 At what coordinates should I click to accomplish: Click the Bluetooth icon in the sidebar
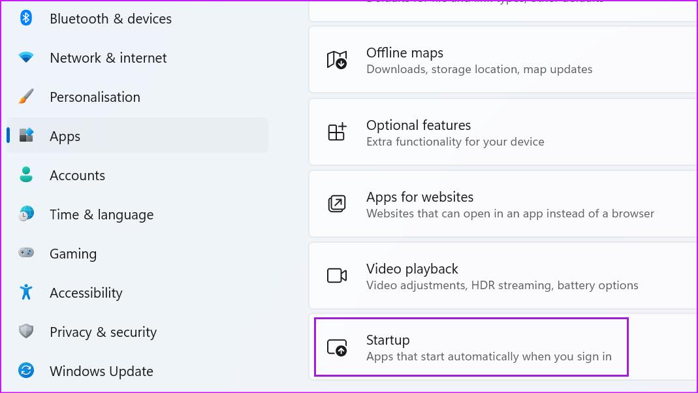pos(26,18)
